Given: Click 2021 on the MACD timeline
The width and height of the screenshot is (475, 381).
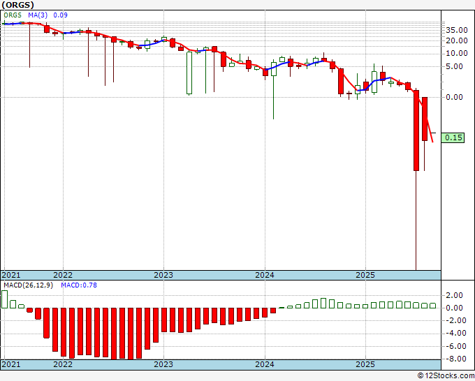Looking at the screenshot, I should [11, 364].
